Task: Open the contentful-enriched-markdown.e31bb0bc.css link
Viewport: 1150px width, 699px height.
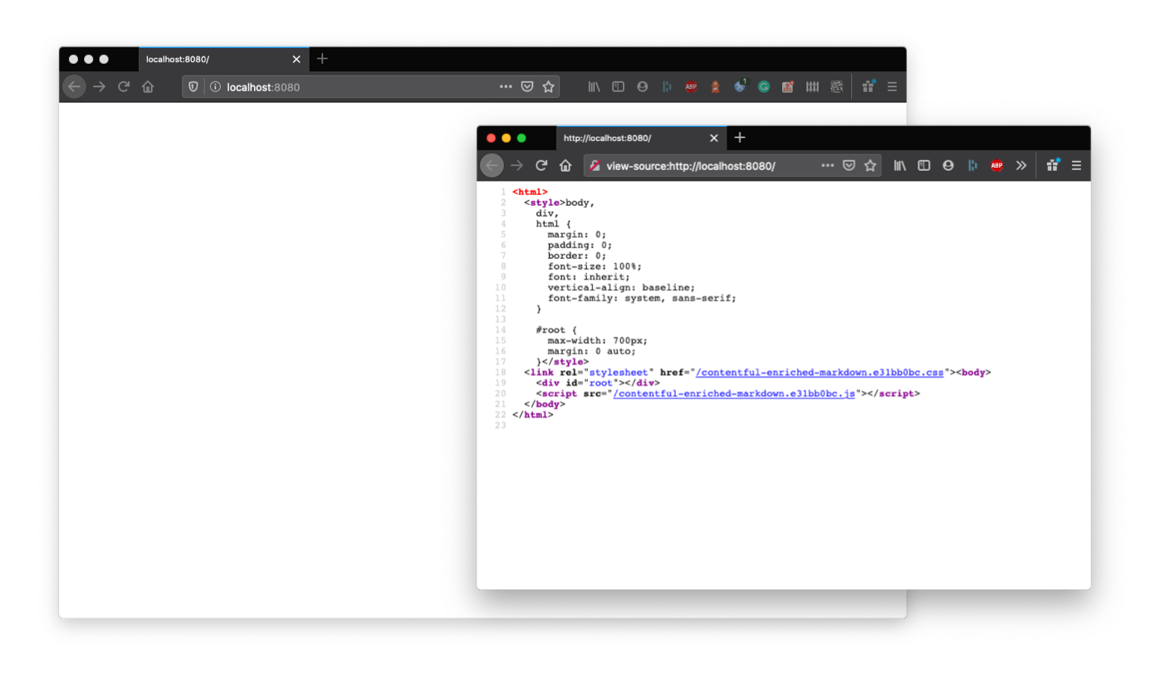Action: pos(820,372)
